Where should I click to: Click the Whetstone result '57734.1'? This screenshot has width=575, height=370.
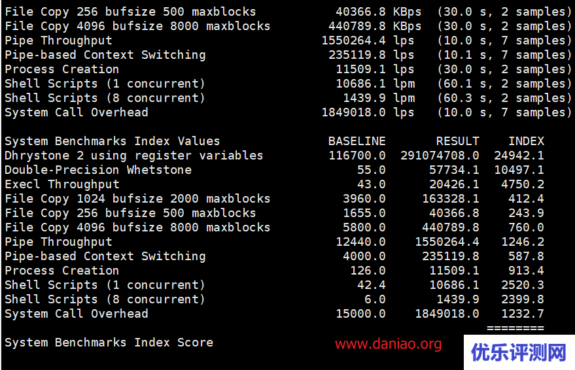tap(454, 170)
